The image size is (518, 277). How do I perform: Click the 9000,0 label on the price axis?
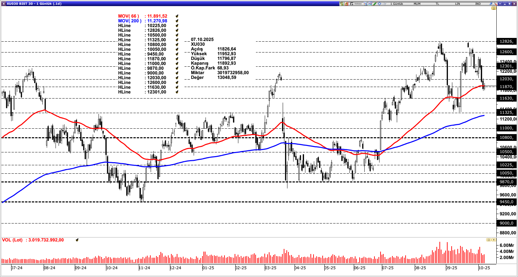tap(506, 223)
